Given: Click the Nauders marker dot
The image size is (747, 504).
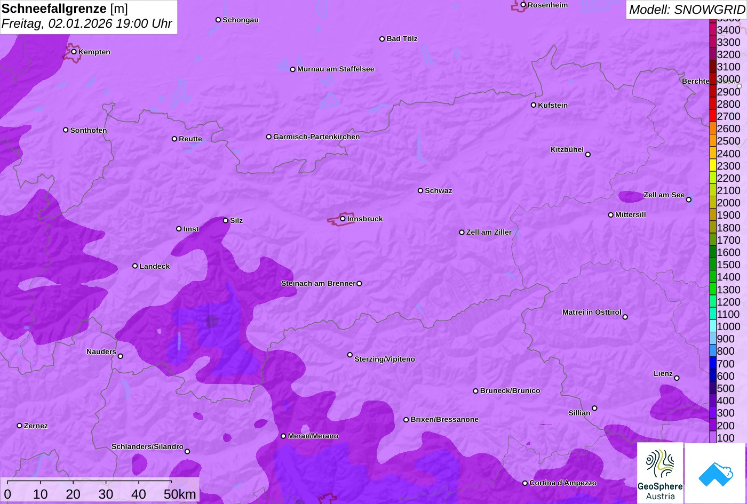Looking at the screenshot, I should click(120, 356).
